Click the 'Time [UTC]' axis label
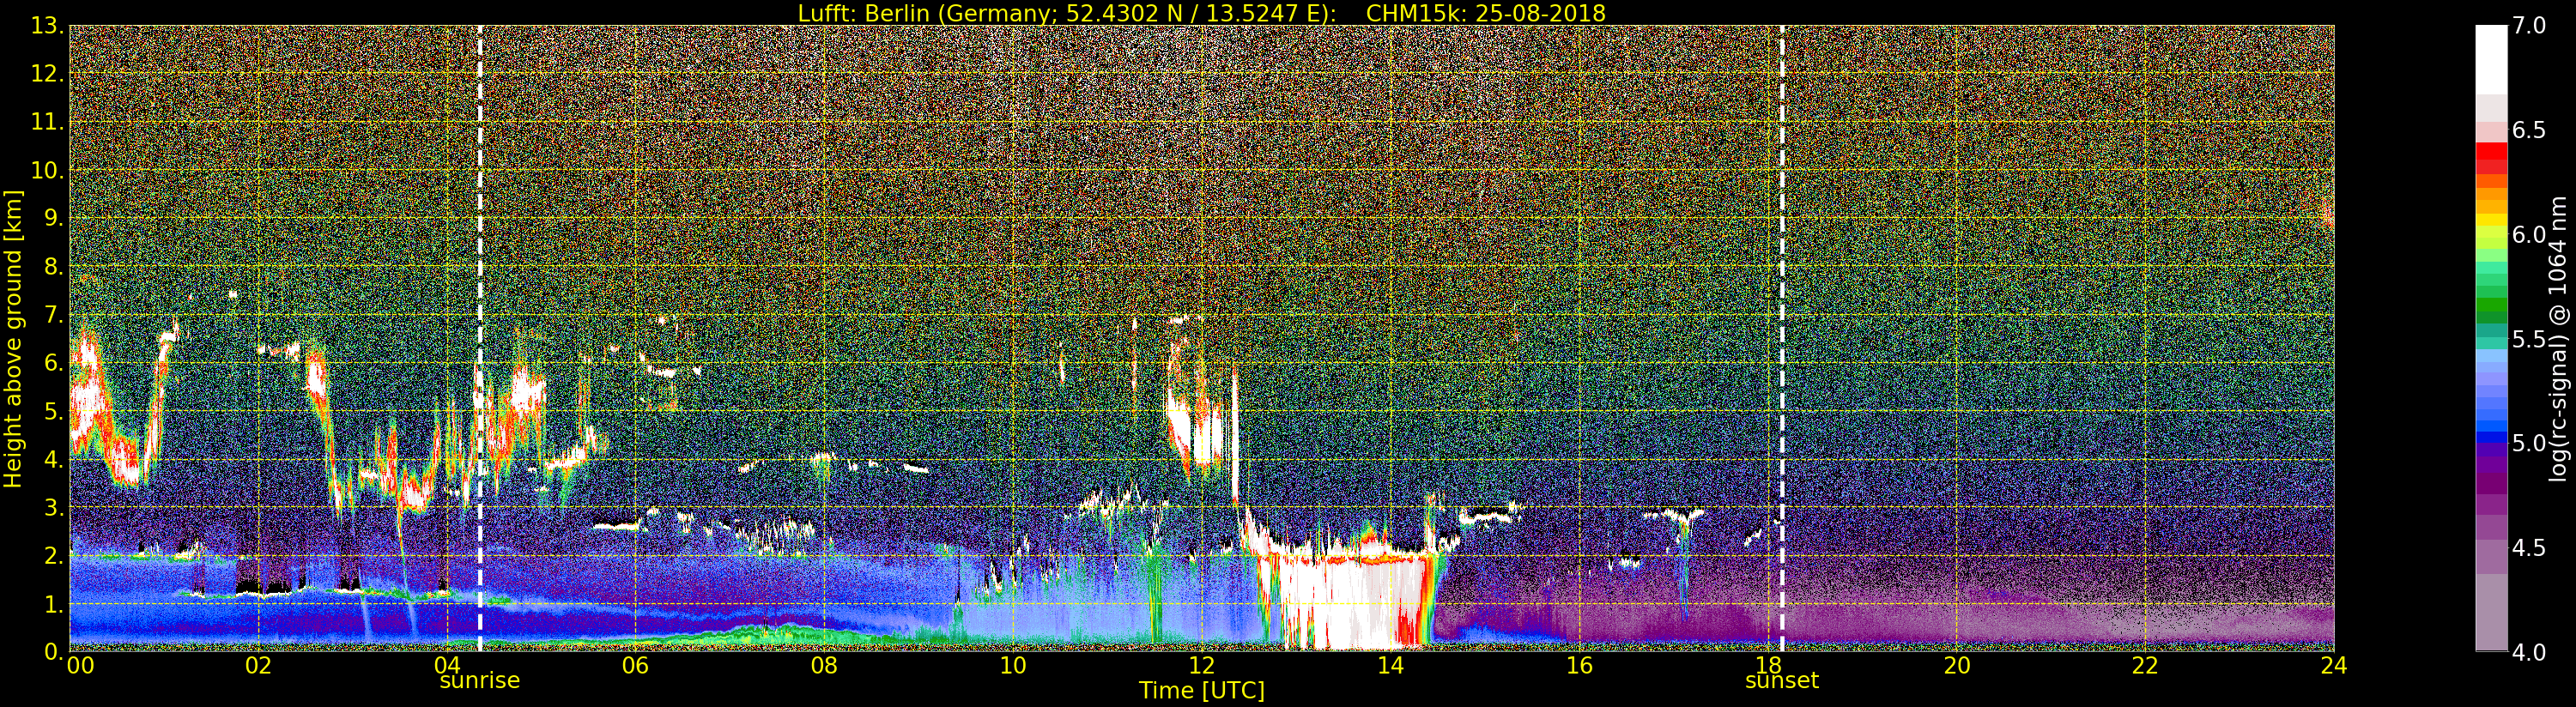 click(1201, 691)
